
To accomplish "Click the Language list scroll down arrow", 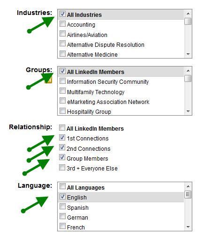I will pyautogui.click(x=188, y=227).
